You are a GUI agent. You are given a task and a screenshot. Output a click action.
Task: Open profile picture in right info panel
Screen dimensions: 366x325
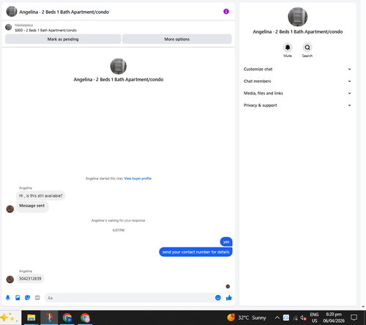tap(298, 17)
